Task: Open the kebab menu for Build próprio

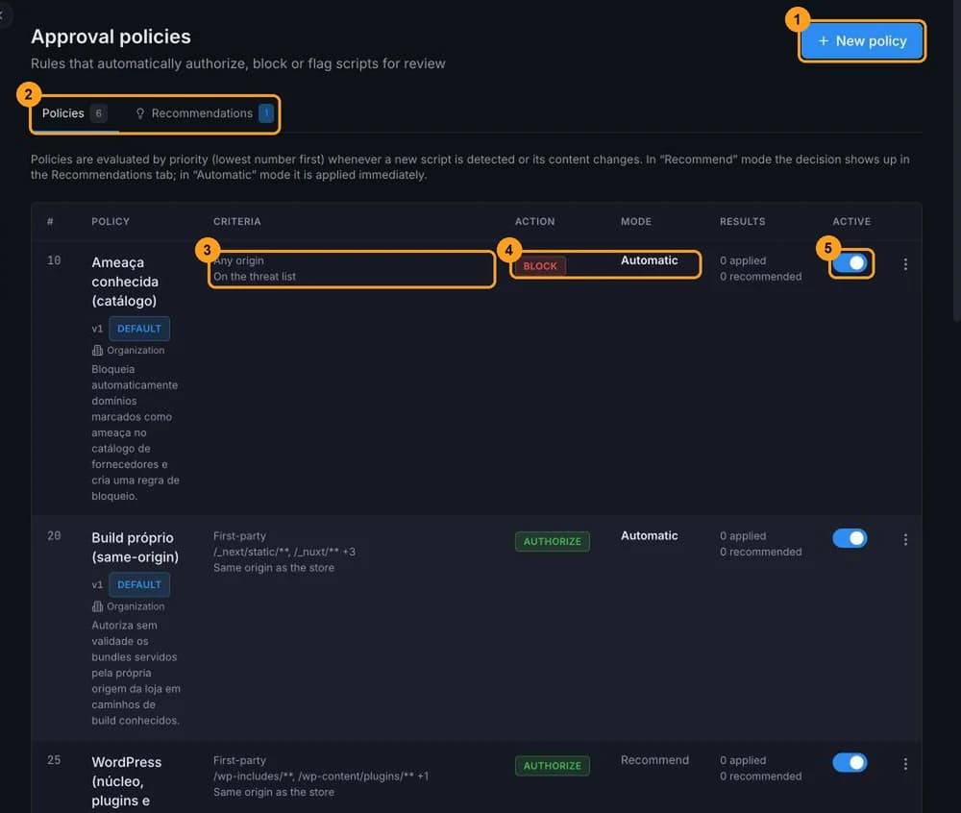Action: pyautogui.click(x=904, y=539)
